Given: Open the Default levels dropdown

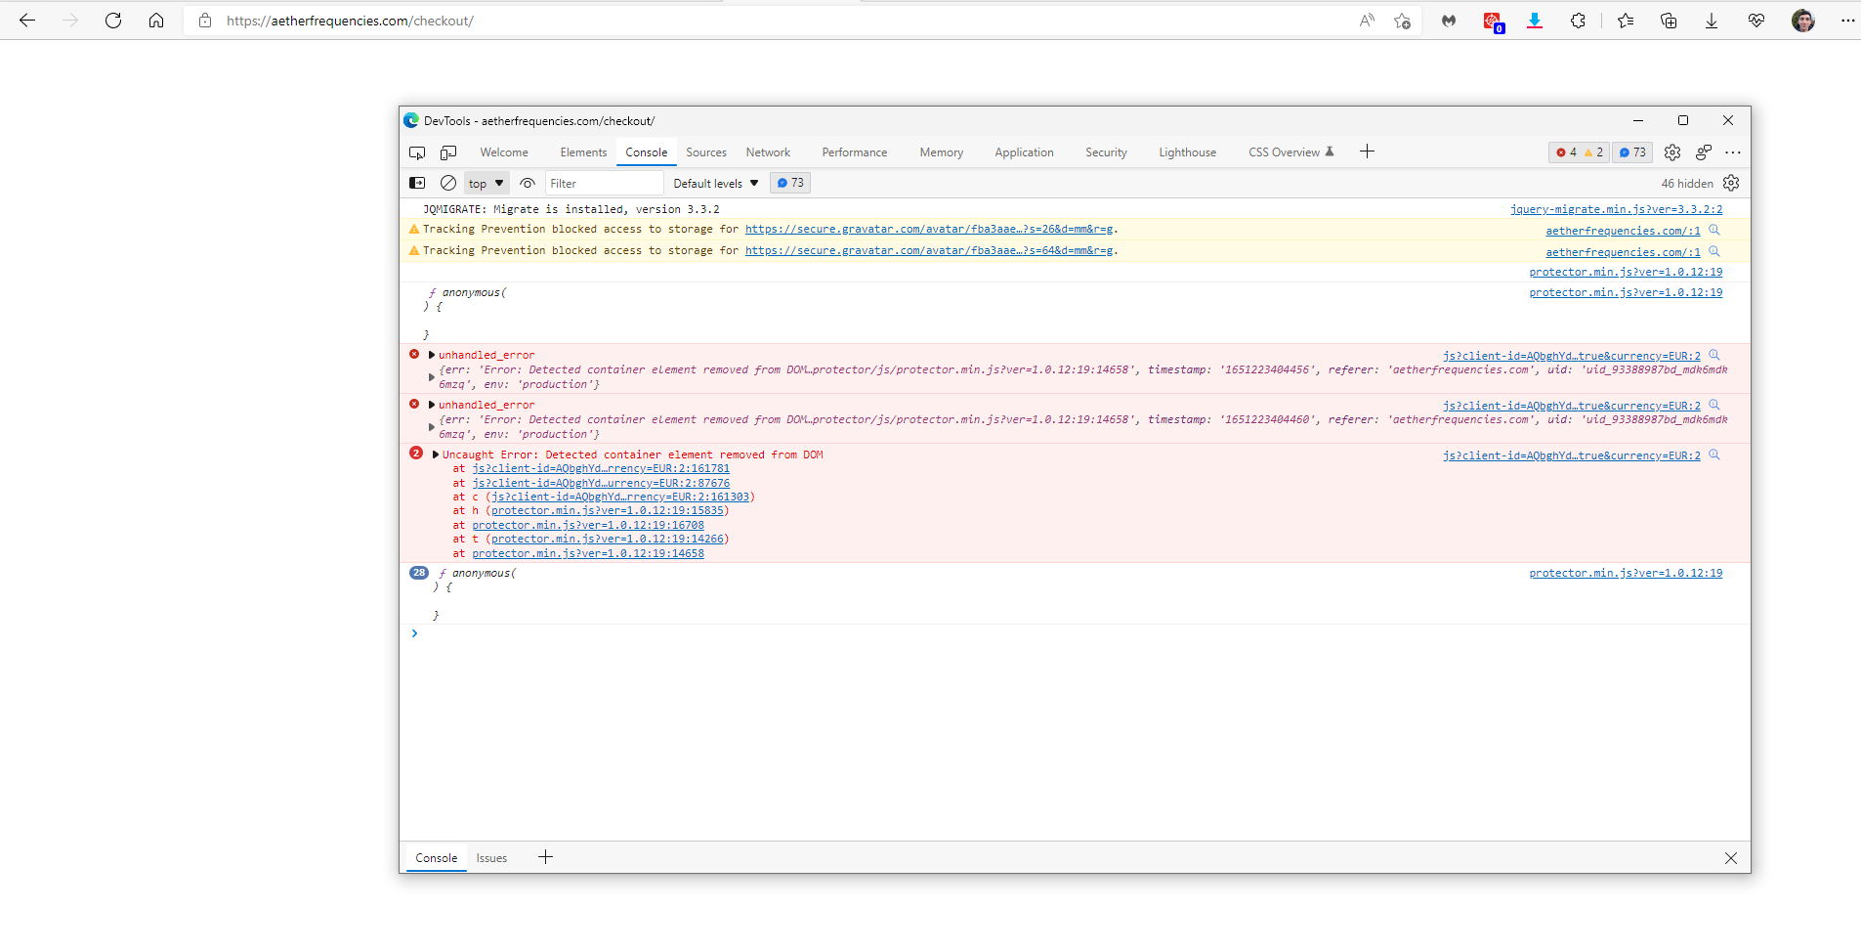Looking at the screenshot, I should click(716, 183).
